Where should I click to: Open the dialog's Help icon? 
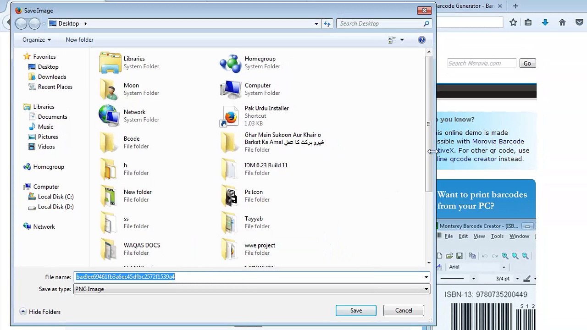tap(421, 40)
